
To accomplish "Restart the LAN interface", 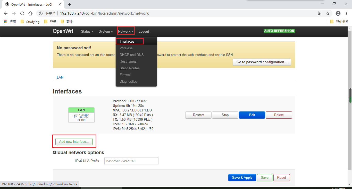I will pos(198,115).
